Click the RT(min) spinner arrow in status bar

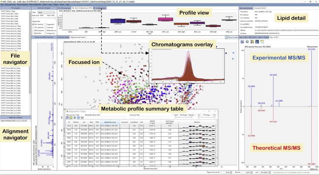[251, 172]
